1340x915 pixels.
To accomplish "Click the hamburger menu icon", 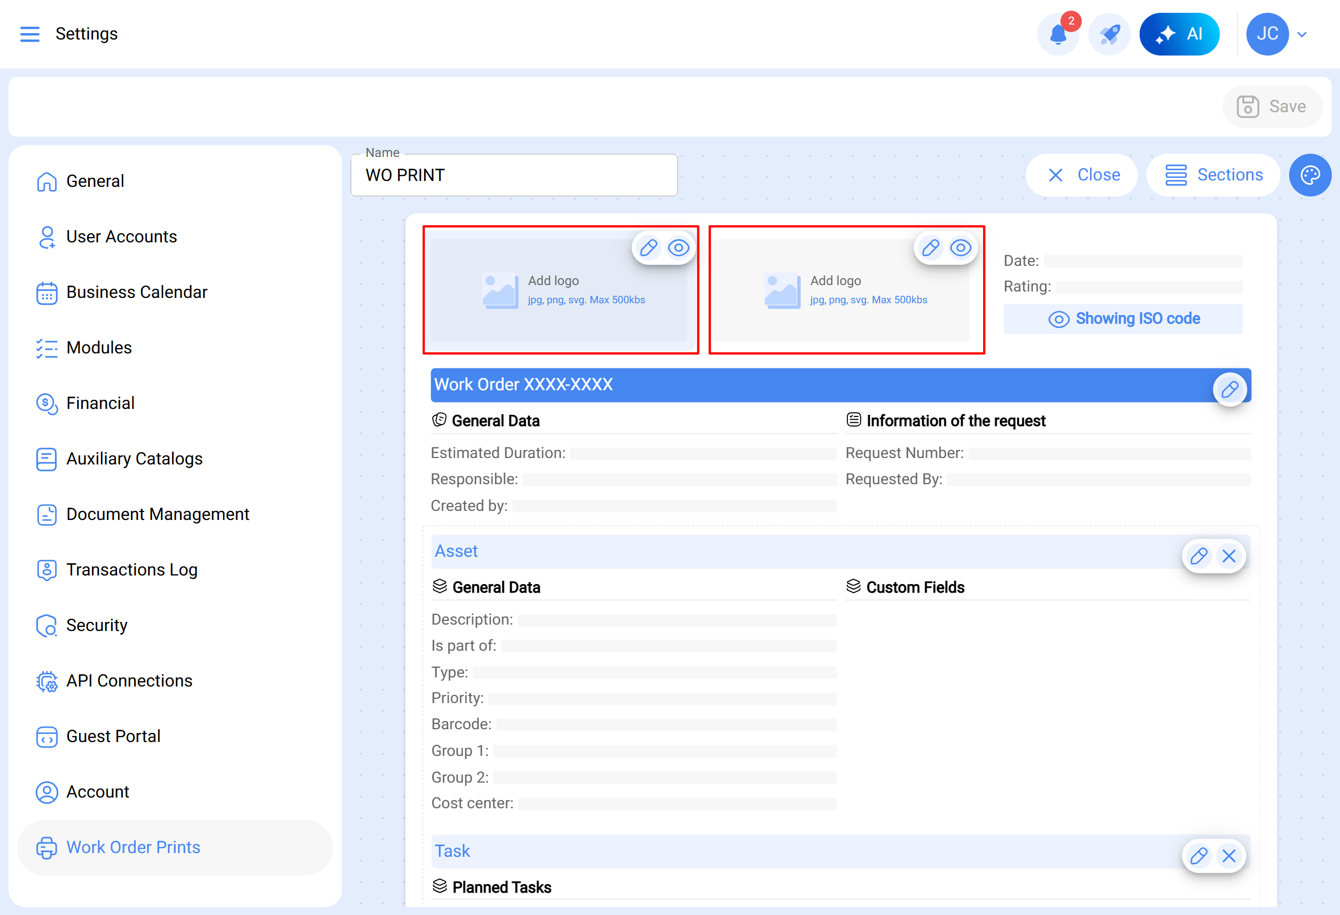I will coord(30,34).
